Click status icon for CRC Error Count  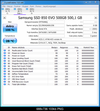point(5,79)
